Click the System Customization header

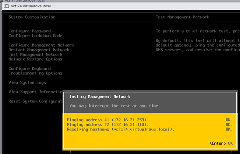[32, 17]
